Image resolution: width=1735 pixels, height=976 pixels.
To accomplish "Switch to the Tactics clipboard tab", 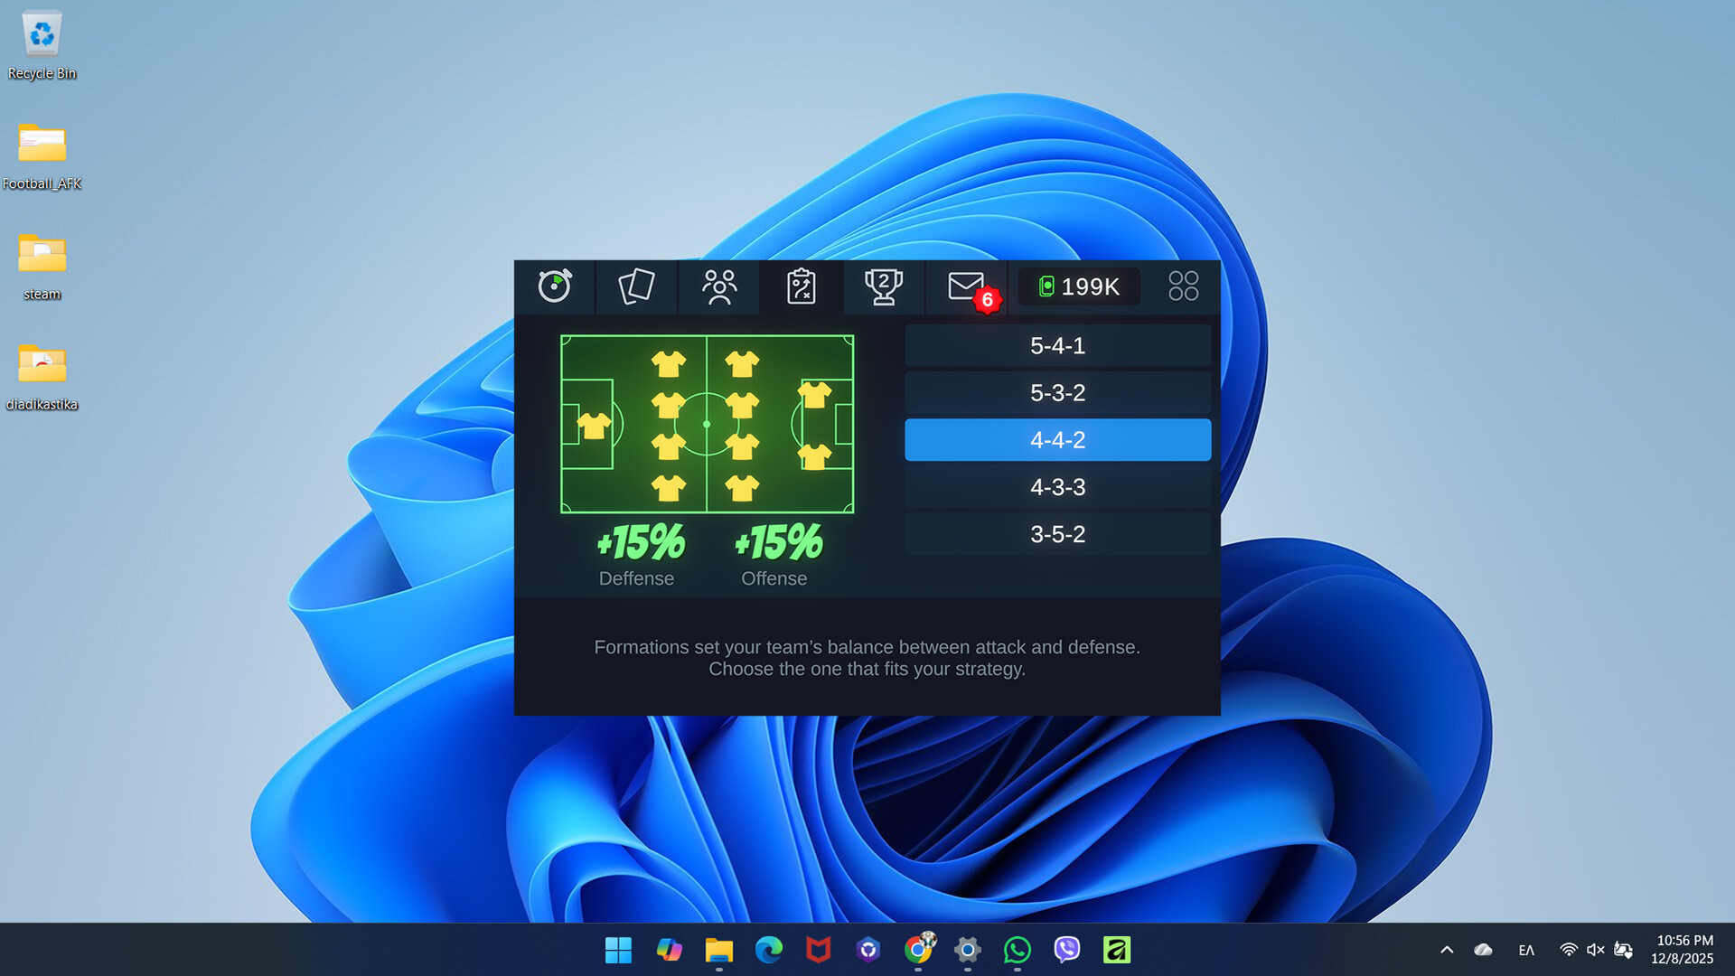I will pos(801,286).
